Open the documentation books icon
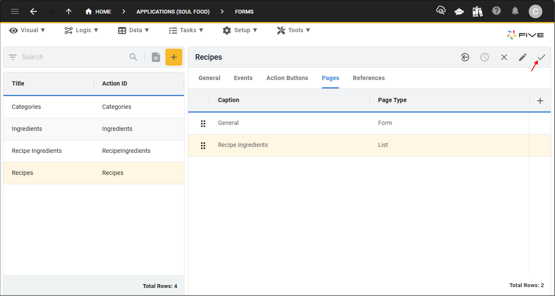This screenshot has height=296, width=555. [x=478, y=11]
